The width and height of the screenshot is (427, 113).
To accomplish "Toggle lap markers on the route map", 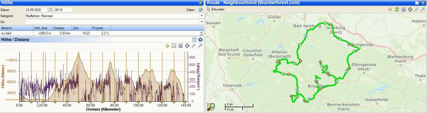I will click(390, 9).
